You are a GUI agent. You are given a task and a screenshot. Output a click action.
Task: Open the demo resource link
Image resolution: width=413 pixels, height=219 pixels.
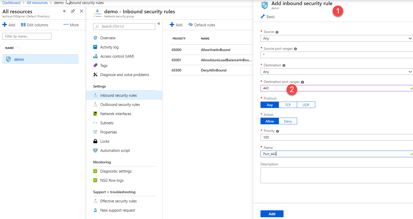tap(19, 59)
